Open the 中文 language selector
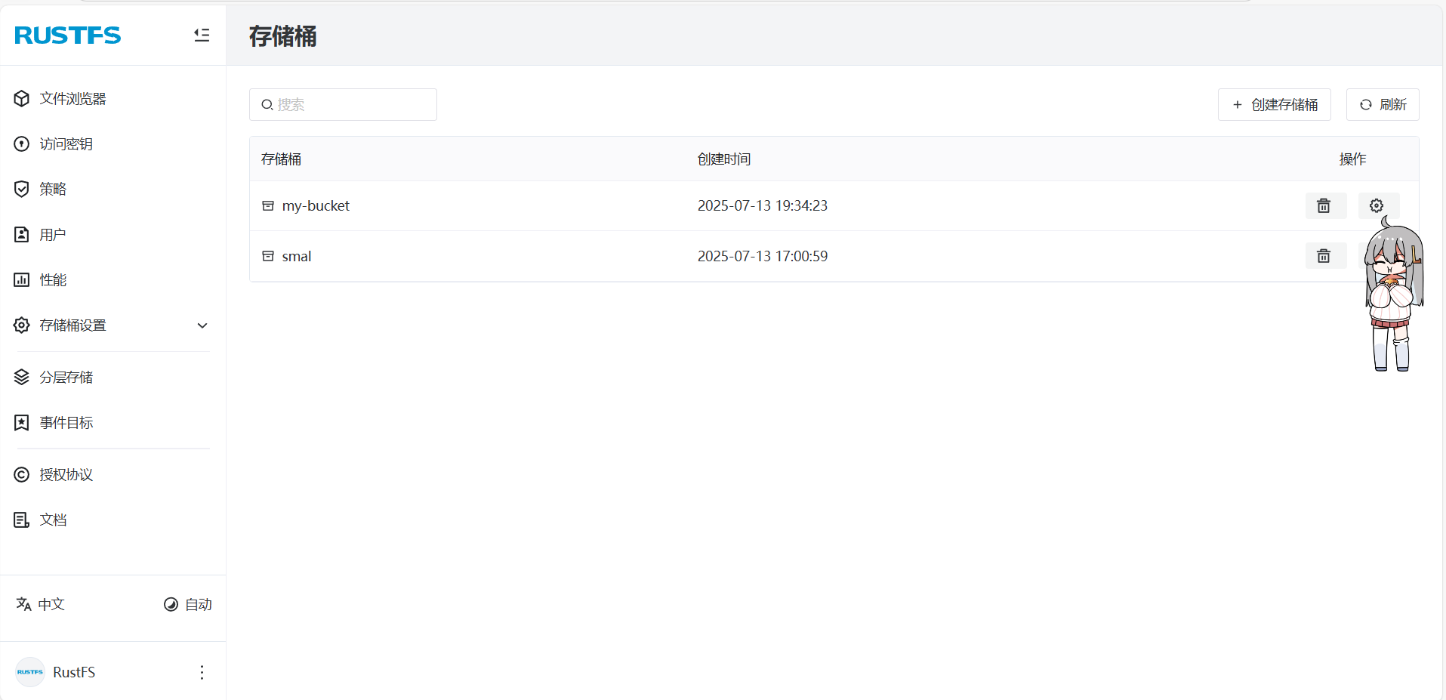1446x700 pixels. tap(39, 604)
